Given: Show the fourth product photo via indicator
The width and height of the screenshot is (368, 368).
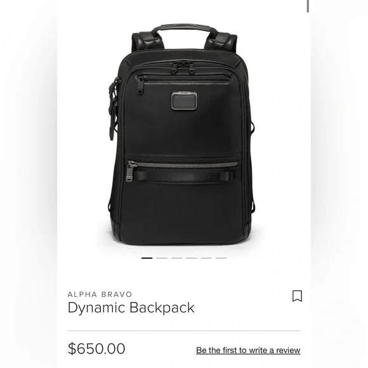Looking at the screenshot, I should pos(192,258).
